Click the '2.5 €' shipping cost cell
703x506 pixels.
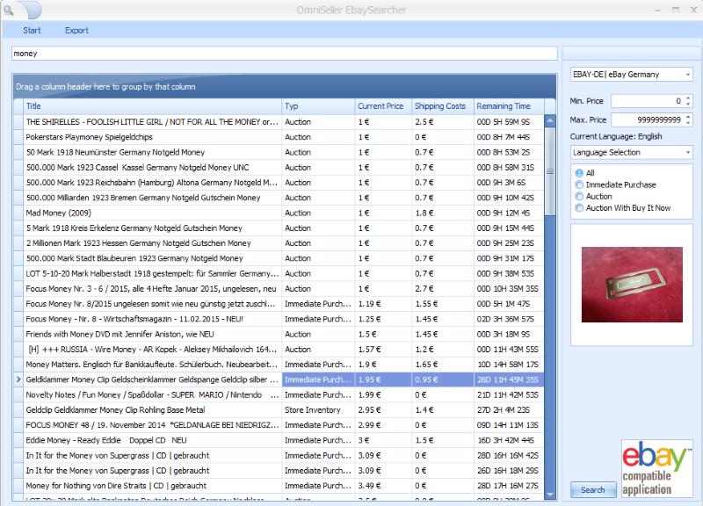[443, 122]
